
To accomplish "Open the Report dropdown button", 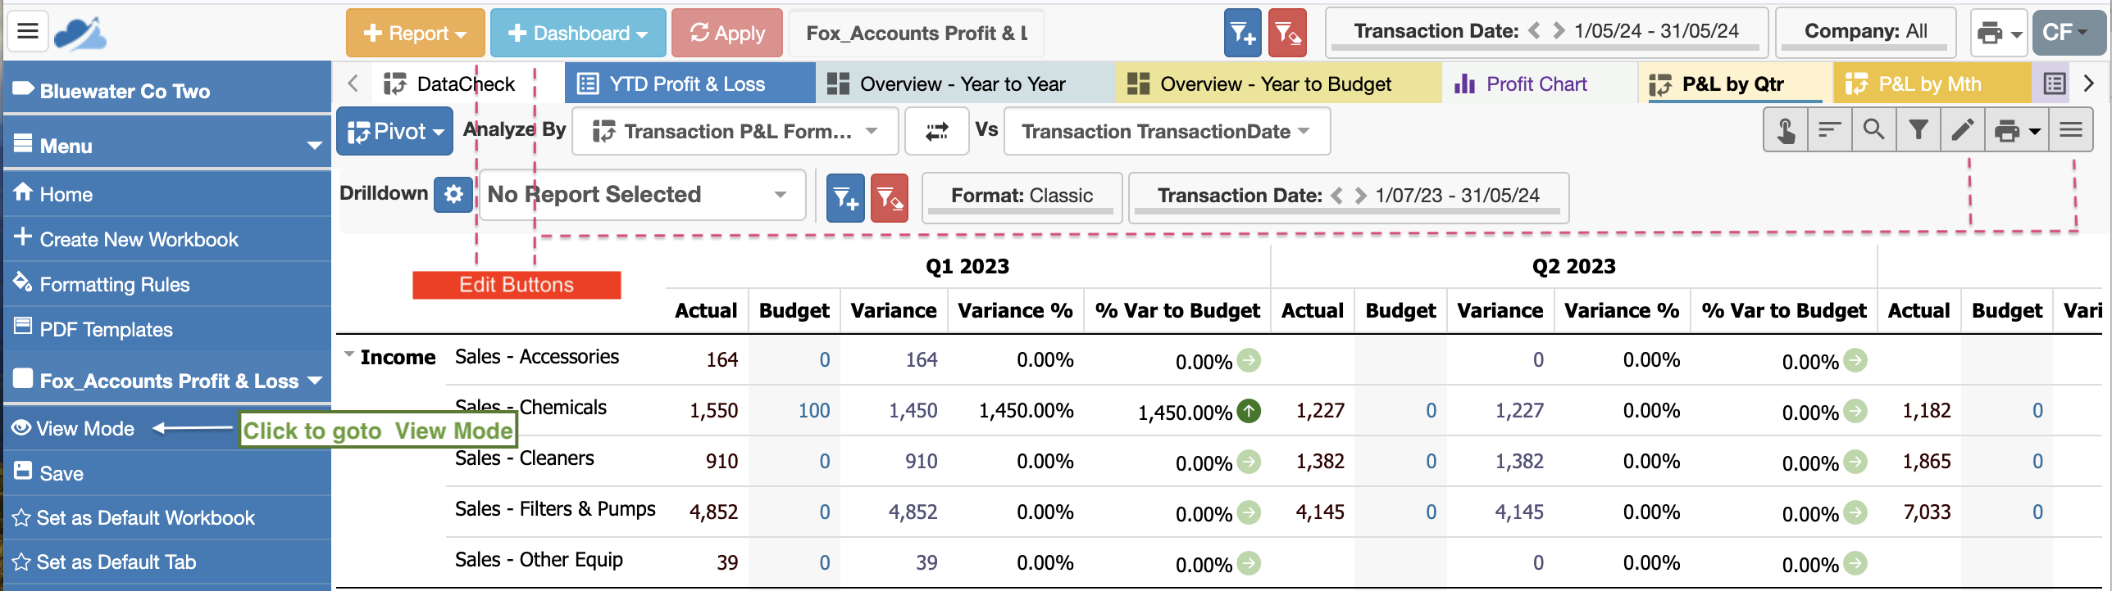I will pyautogui.click(x=416, y=33).
